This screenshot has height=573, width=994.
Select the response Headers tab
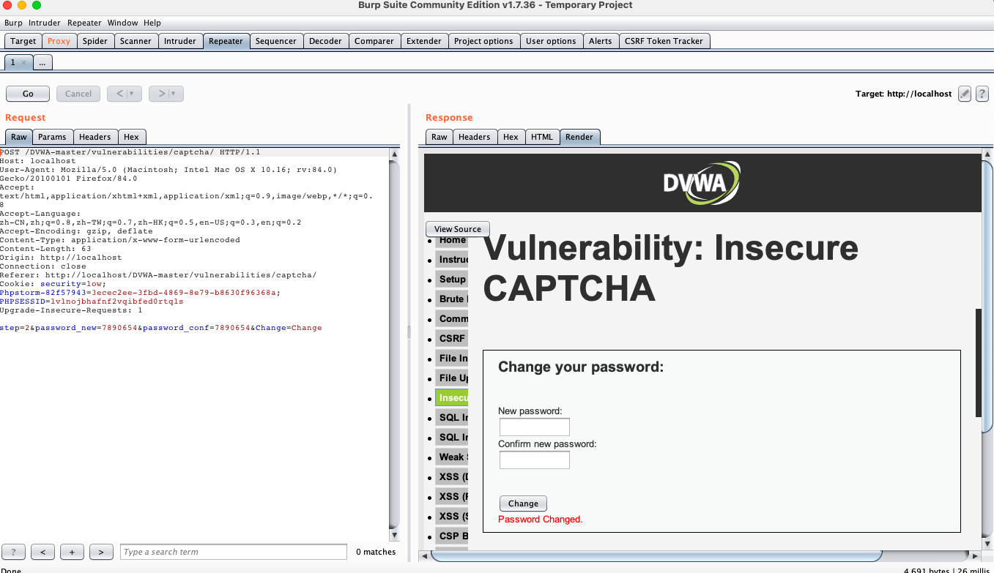click(475, 137)
